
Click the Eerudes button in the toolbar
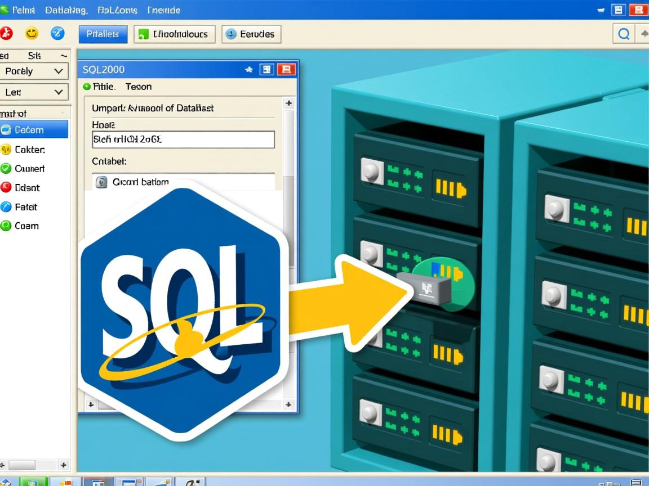tap(251, 34)
